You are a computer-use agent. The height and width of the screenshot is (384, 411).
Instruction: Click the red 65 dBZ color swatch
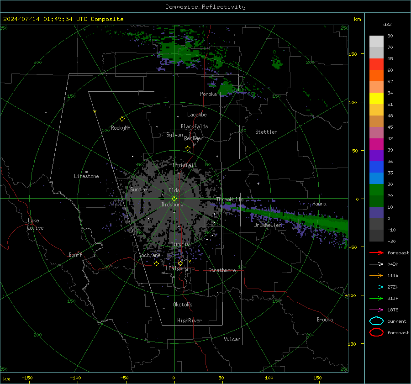[376, 64]
